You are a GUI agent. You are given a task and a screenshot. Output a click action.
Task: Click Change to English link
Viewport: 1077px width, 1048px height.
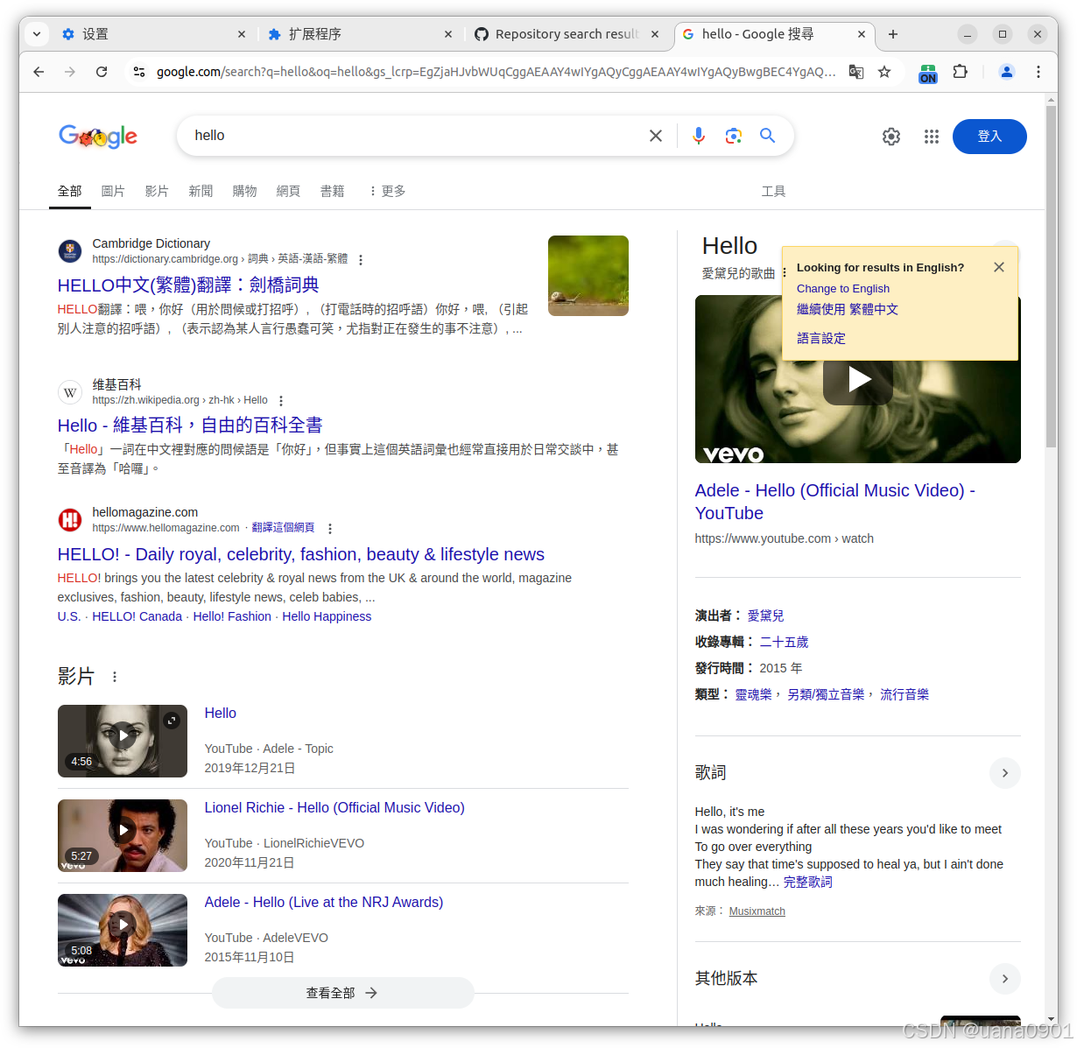point(843,289)
